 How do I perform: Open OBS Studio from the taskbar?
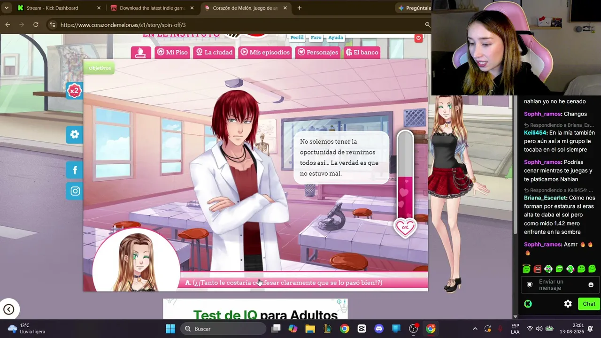tap(413, 329)
